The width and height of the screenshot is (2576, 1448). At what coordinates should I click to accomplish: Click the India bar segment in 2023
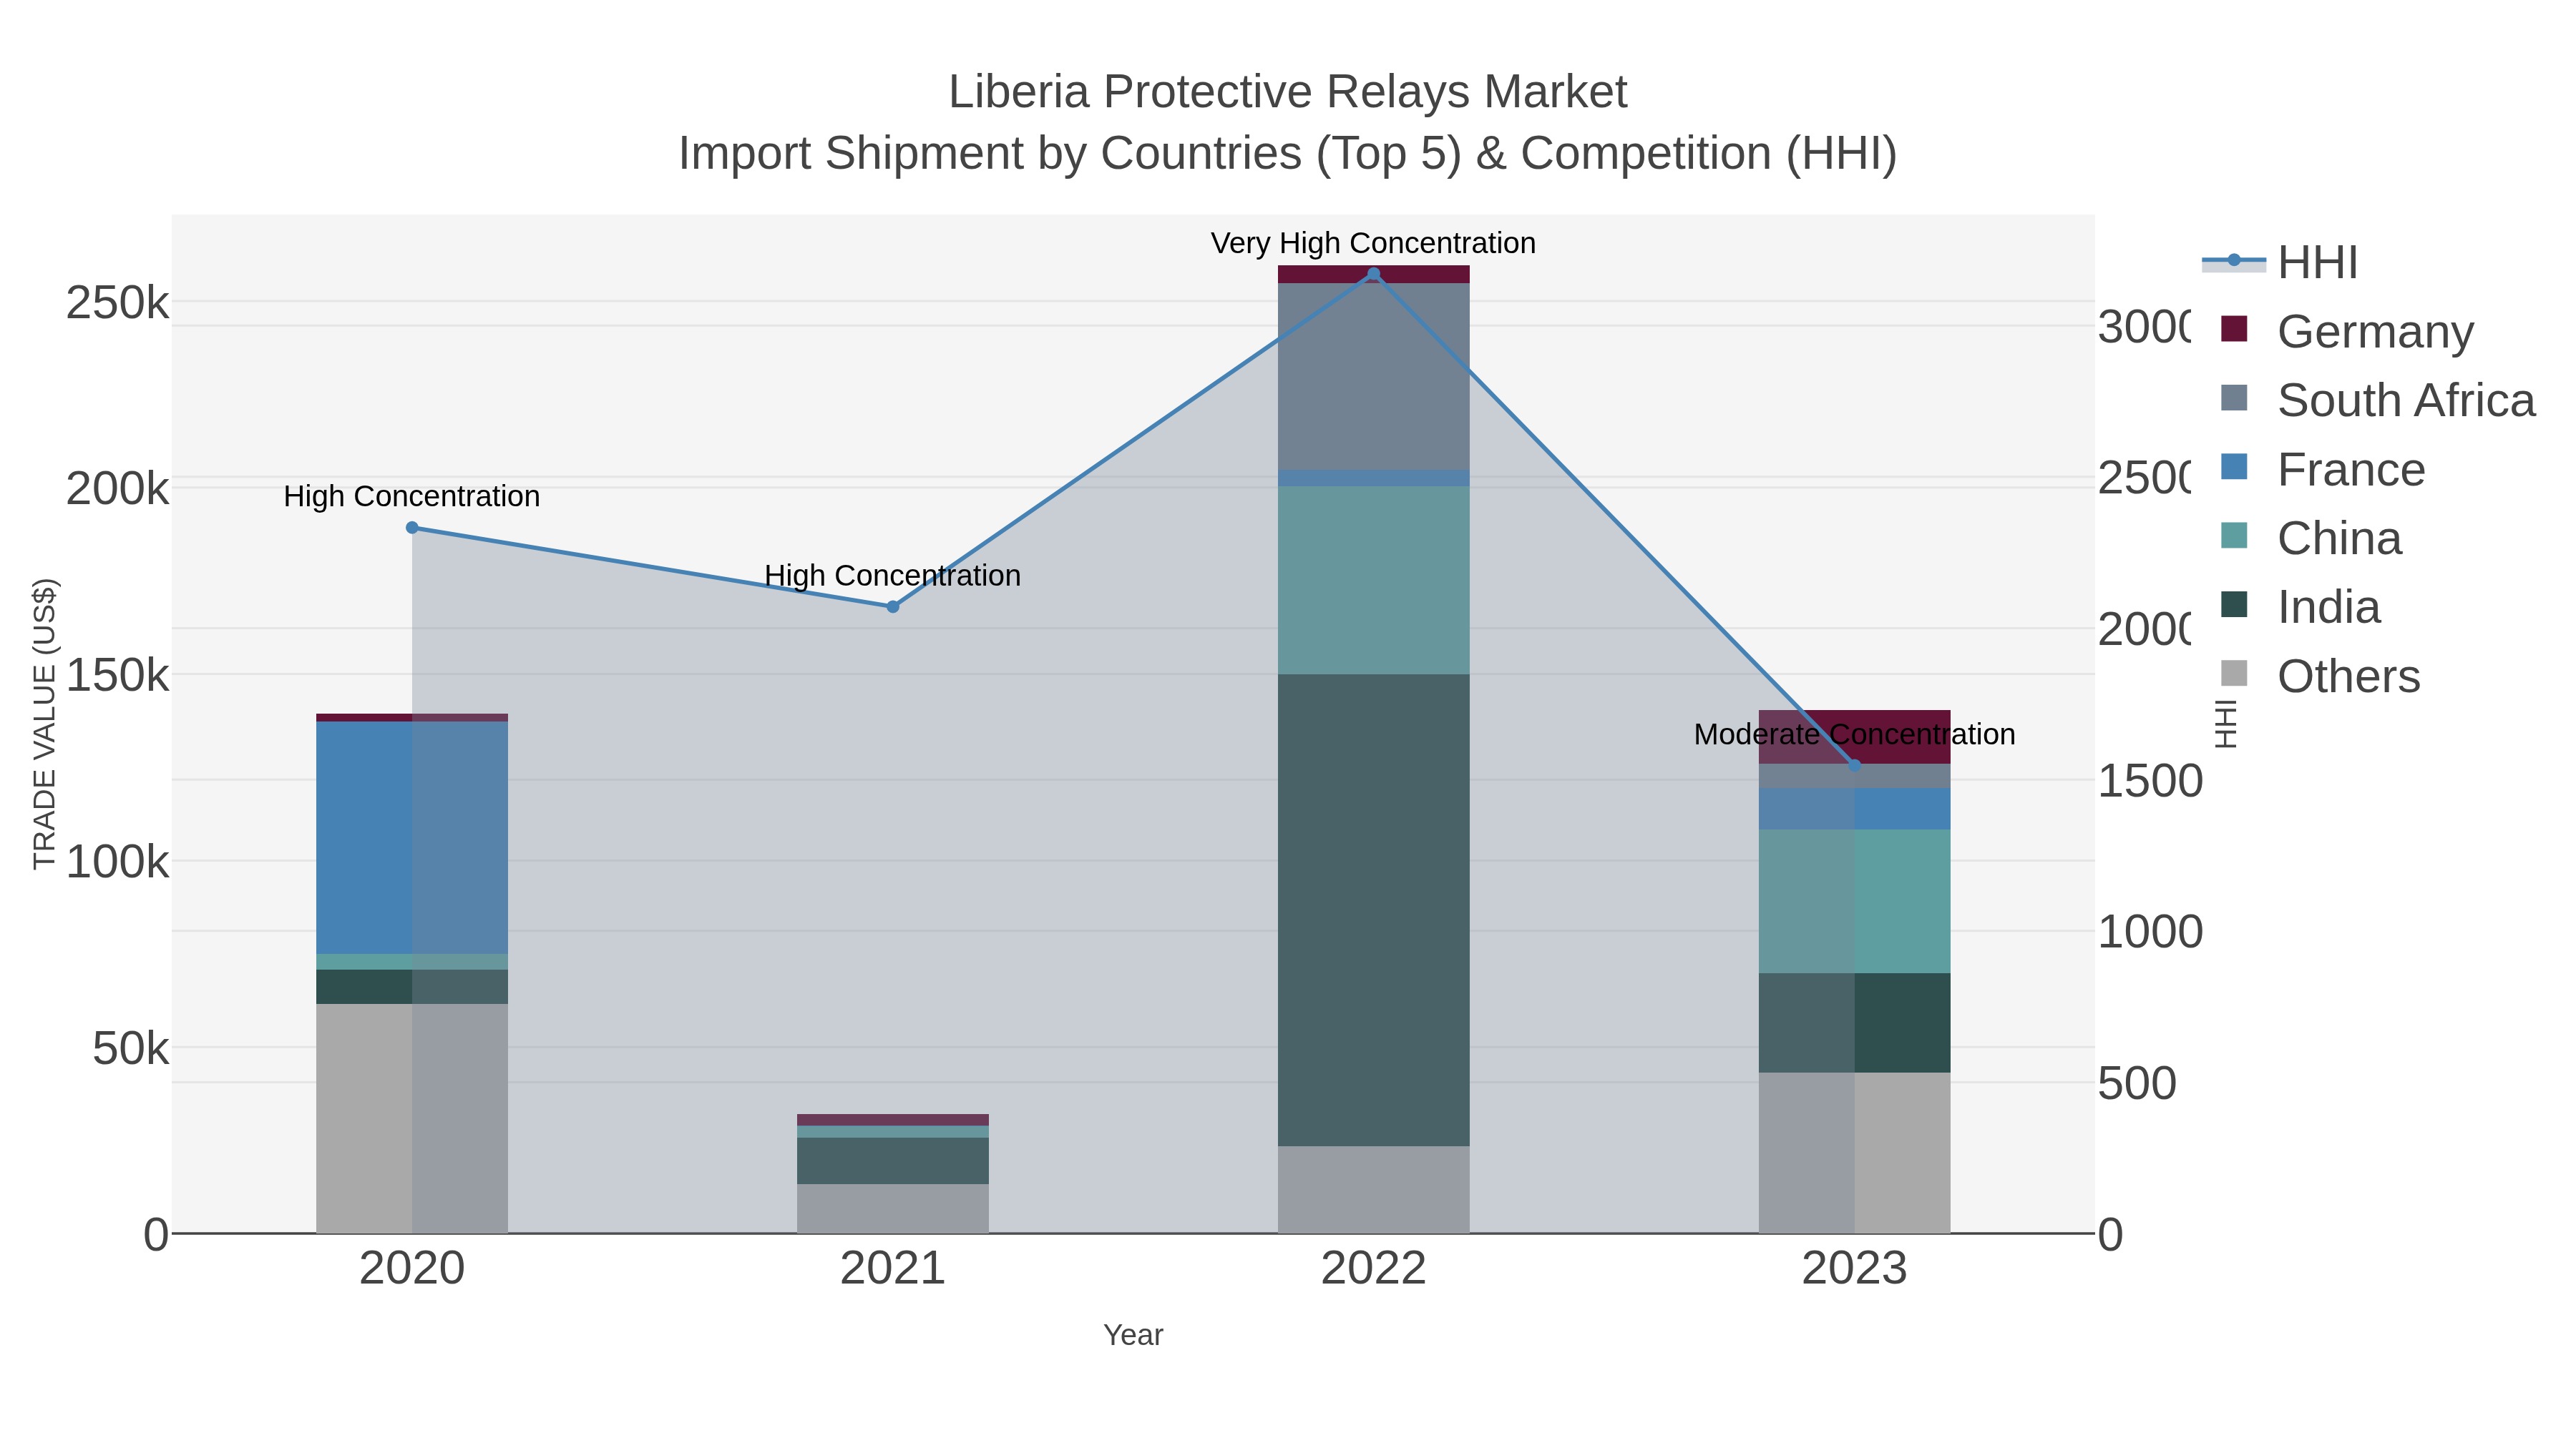(x=1854, y=1023)
